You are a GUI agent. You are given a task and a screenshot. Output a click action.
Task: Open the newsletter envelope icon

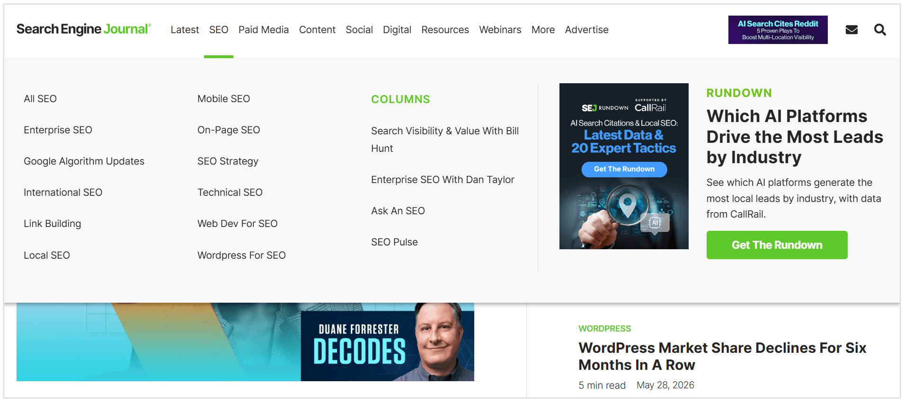tap(851, 30)
